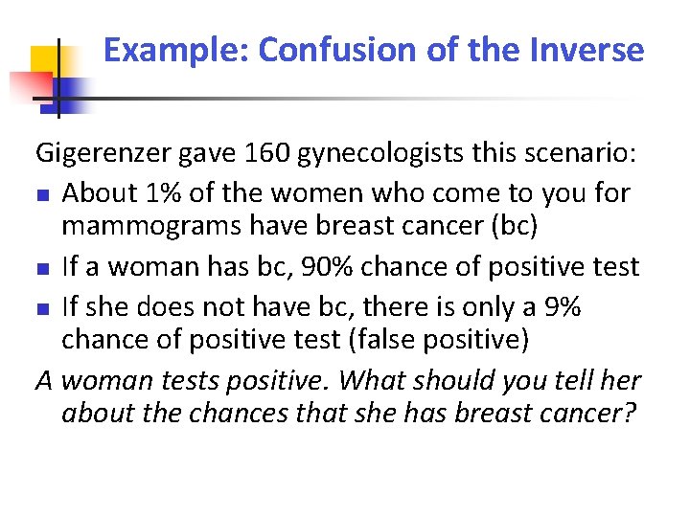This screenshot has width=690, height=517.
Task: Click the '90%' figure in the second bullet
Action: click(x=327, y=266)
